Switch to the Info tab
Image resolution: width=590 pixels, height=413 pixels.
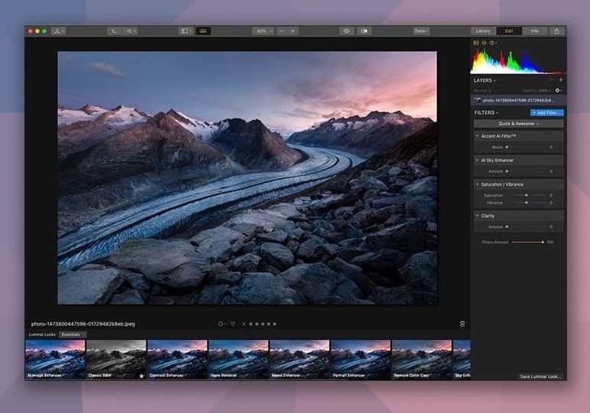[x=535, y=31]
